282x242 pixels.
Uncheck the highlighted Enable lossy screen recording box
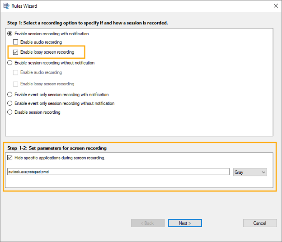[x=16, y=52]
